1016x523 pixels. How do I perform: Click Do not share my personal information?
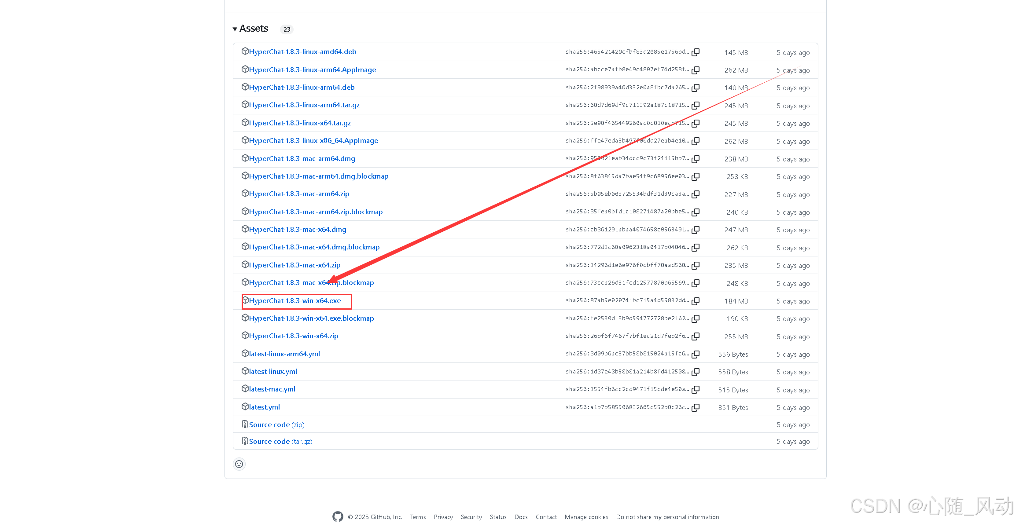pyautogui.click(x=668, y=517)
